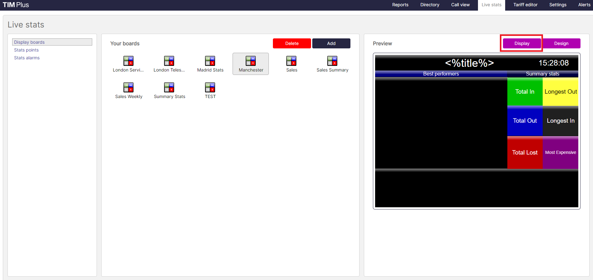Click the Preview heading

click(382, 43)
